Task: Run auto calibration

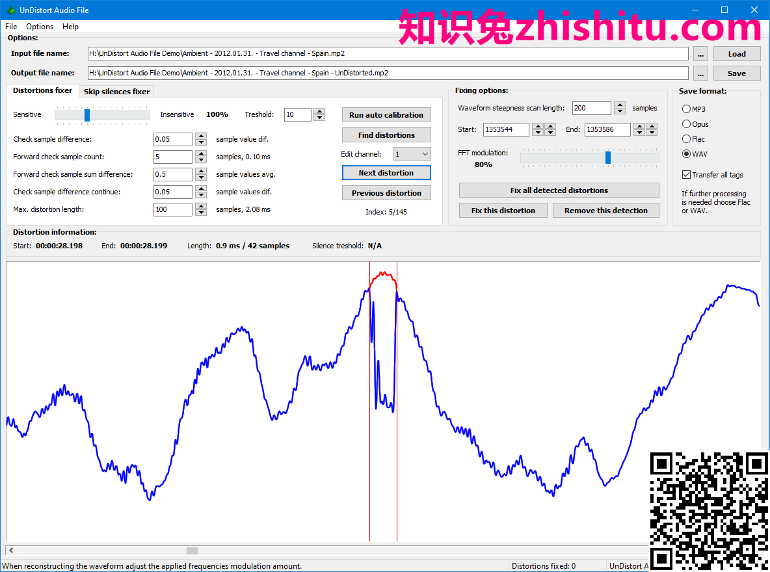Action: coord(386,115)
